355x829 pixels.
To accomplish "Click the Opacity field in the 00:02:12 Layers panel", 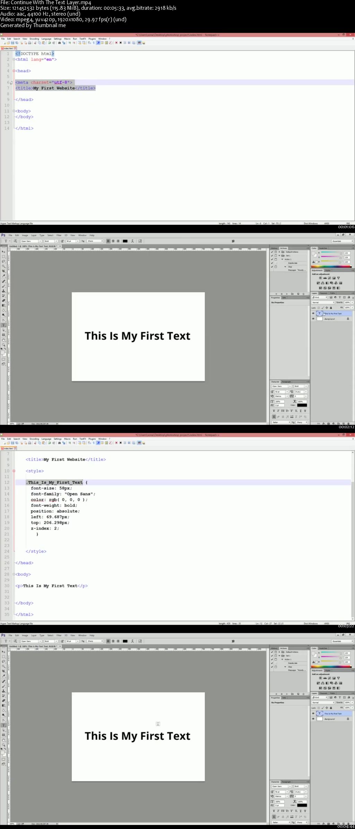I will point(347,302).
